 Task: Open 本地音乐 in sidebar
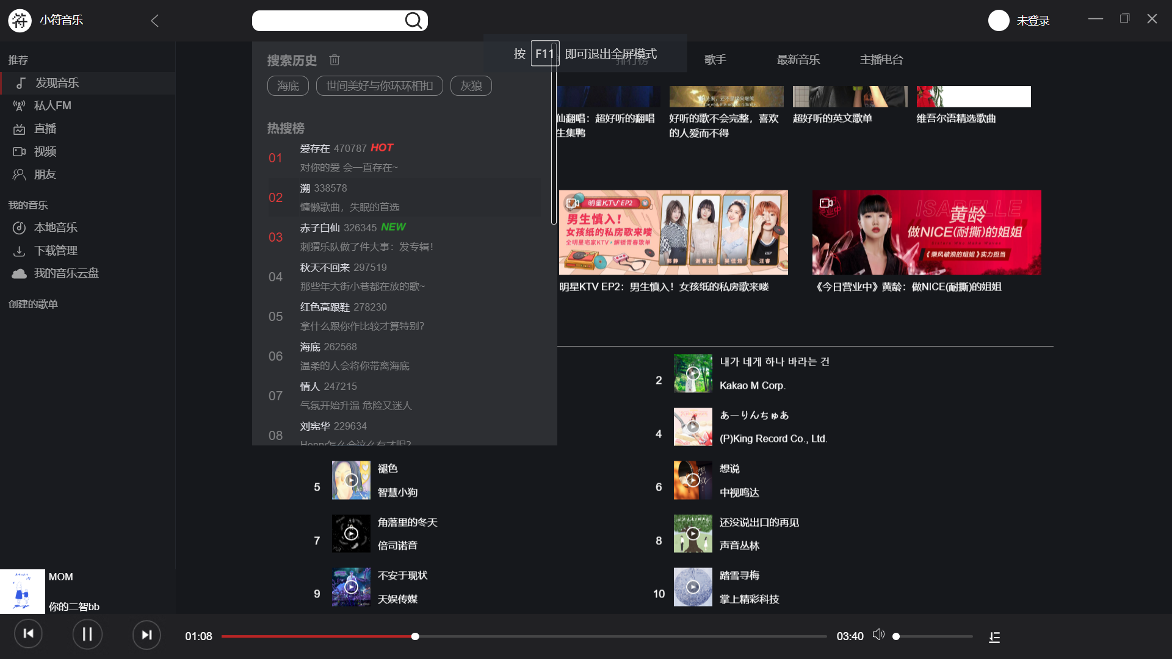[88, 228]
